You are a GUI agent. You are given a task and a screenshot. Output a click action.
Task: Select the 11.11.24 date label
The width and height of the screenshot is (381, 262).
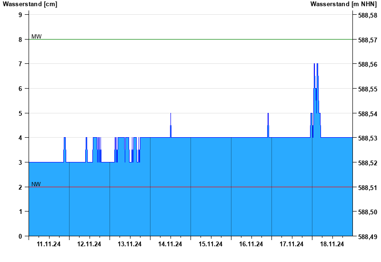click(49, 244)
